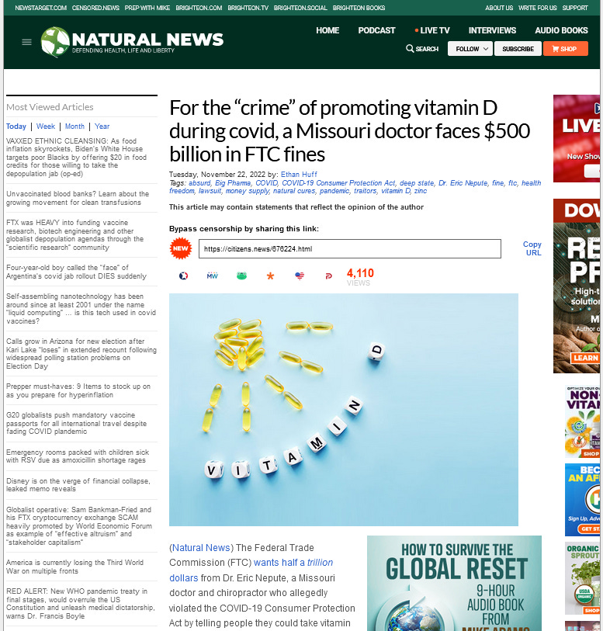Open 'RED ALERT: New WHO pandemic treaty' article

tap(81, 603)
